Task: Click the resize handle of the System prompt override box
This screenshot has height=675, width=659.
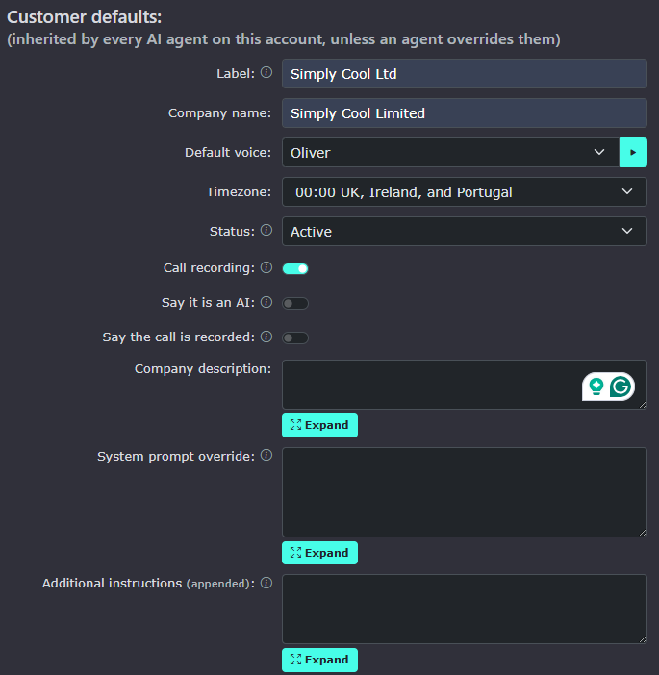Action: coord(643,533)
